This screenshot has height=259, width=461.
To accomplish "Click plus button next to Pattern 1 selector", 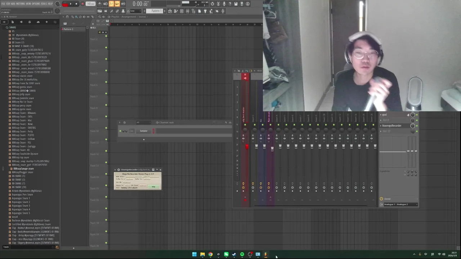I will point(165,11).
